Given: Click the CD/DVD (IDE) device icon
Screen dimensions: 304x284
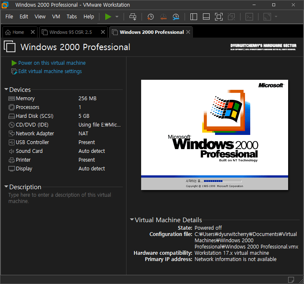Looking at the screenshot, I should [12, 125].
